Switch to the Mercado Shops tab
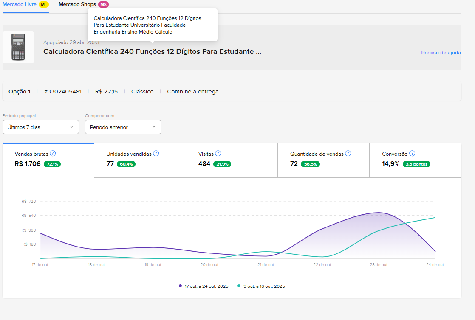This screenshot has width=475, height=320. (77, 4)
